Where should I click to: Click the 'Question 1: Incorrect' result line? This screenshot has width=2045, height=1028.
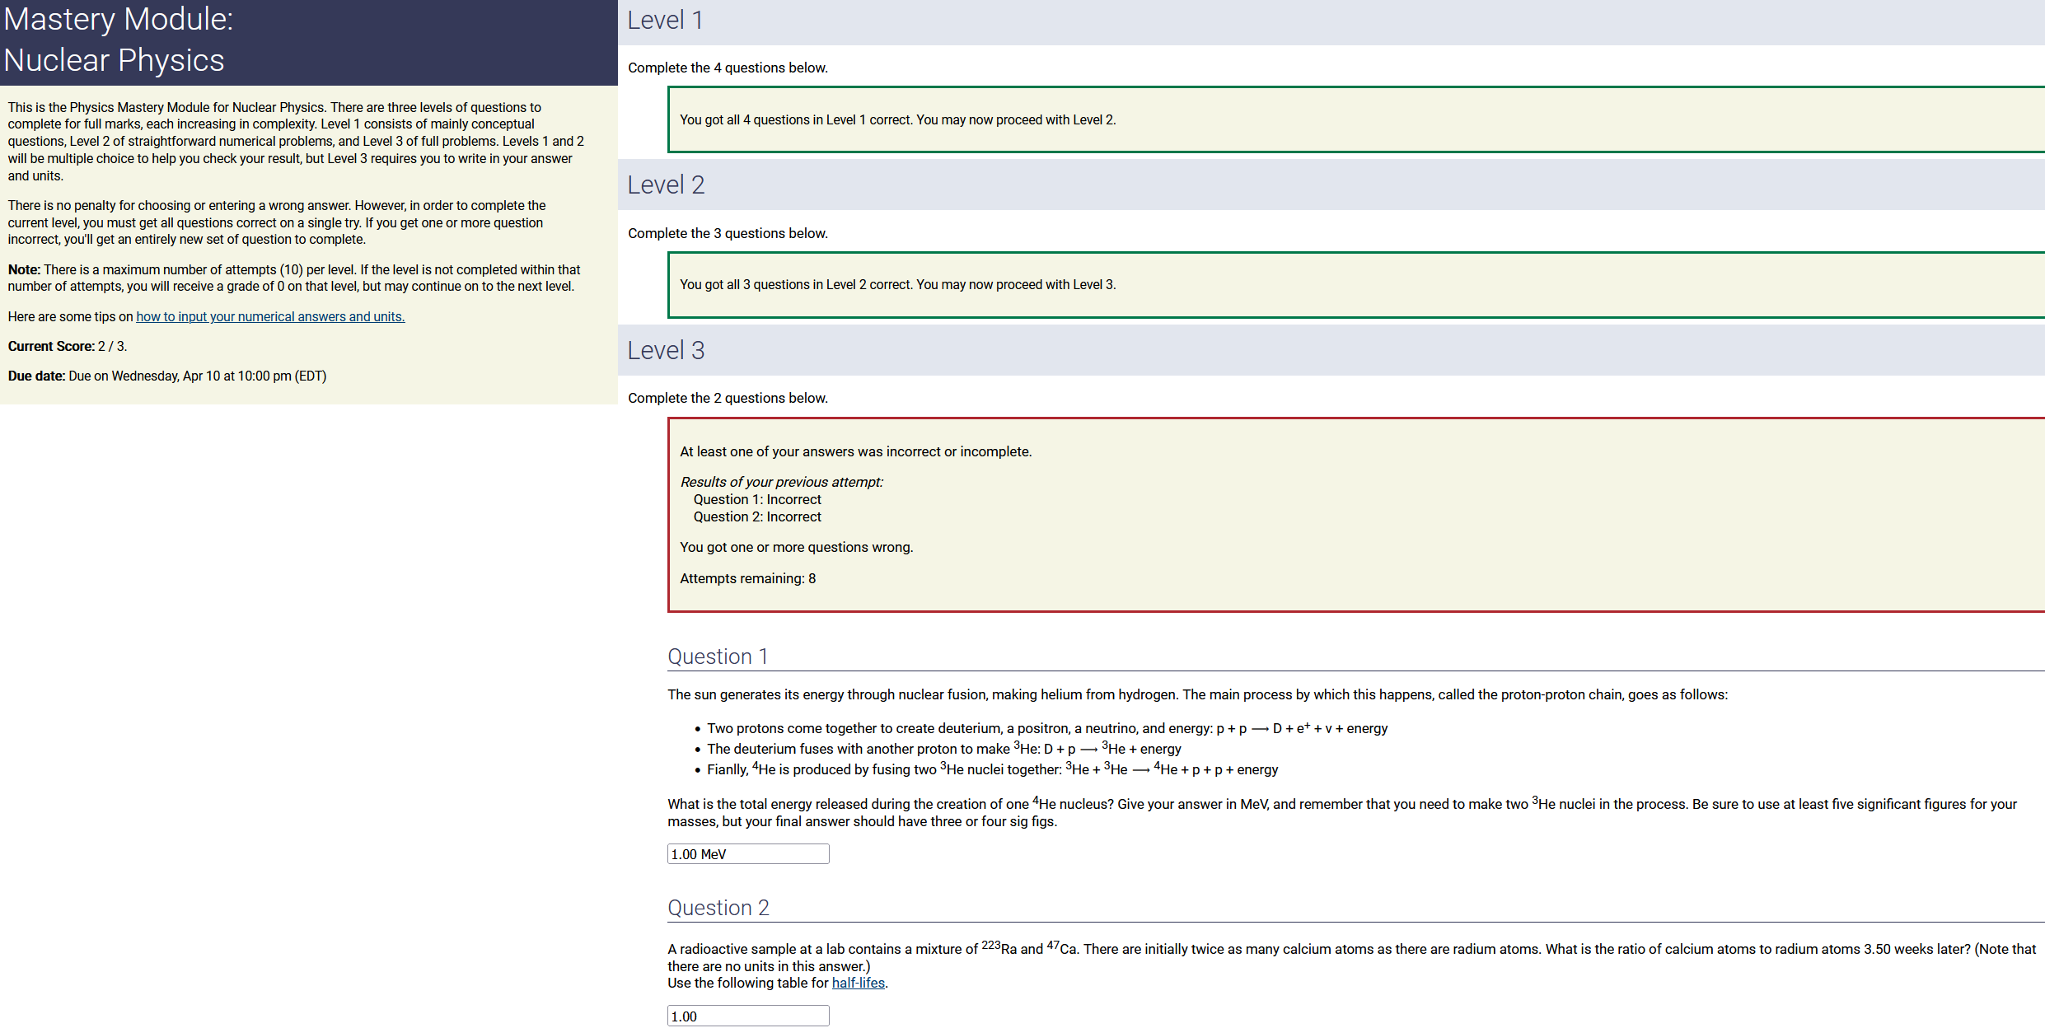(756, 499)
